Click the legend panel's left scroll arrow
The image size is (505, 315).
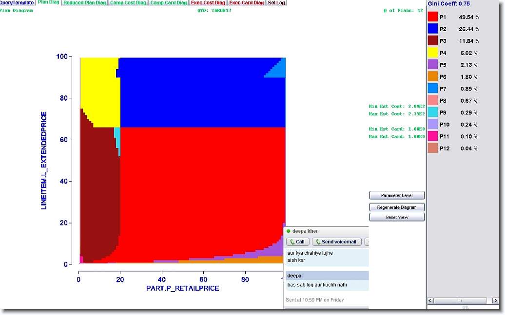(430, 301)
